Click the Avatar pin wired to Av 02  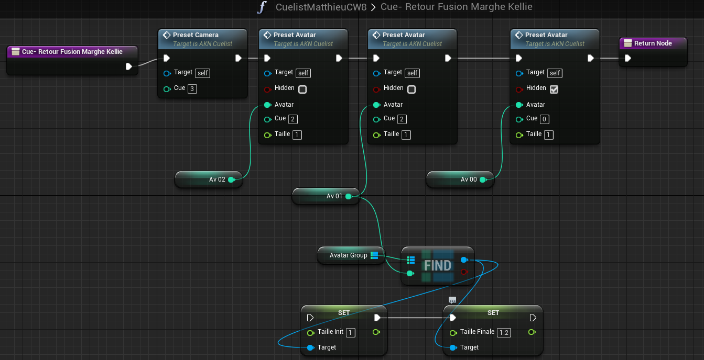(267, 105)
